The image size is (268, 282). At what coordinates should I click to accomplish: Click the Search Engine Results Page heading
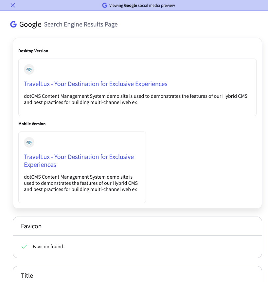pyautogui.click(x=81, y=24)
